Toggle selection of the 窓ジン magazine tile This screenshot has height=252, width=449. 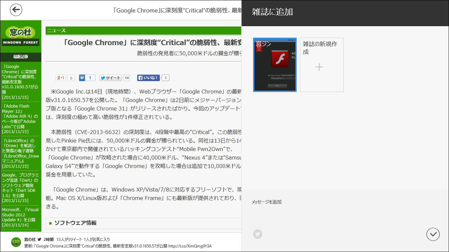point(275,64)
